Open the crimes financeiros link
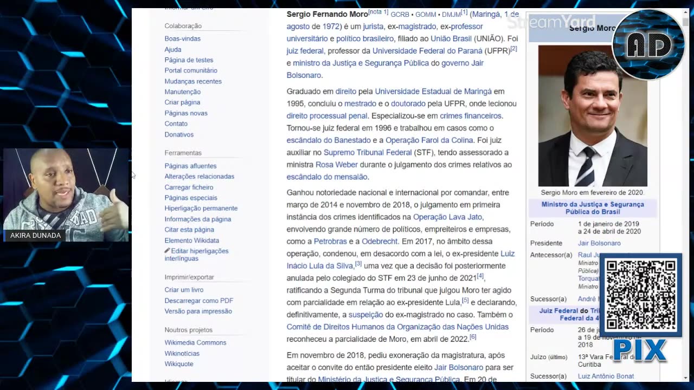Image resolution: width=694 pixels, height=390 pixels. [471, 116]
